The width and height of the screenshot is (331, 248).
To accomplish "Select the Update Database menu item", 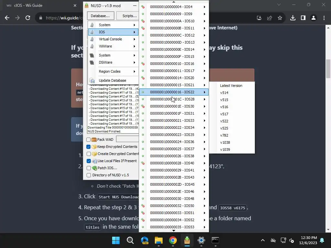I will [113, 80].
